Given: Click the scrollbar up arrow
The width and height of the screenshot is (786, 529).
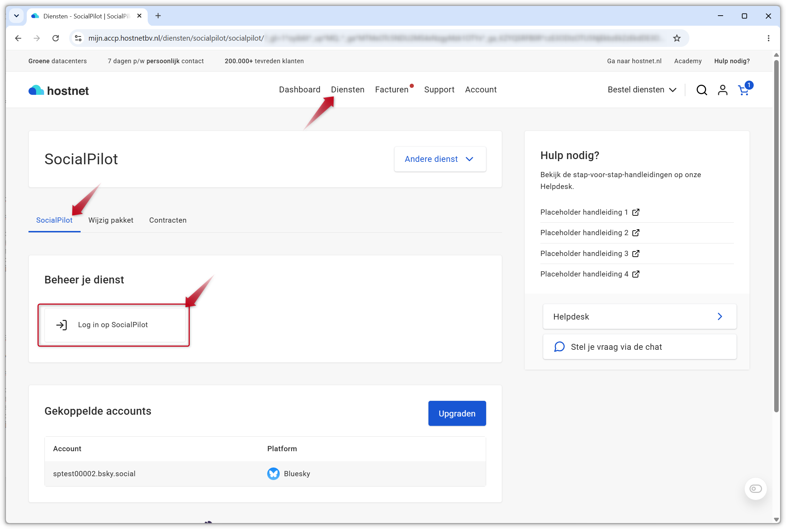Looking at the screenshot, I should (x=776, y=55).
